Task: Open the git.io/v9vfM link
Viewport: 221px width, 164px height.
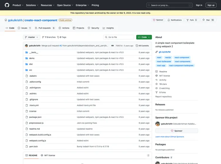Action: (164, 52)
